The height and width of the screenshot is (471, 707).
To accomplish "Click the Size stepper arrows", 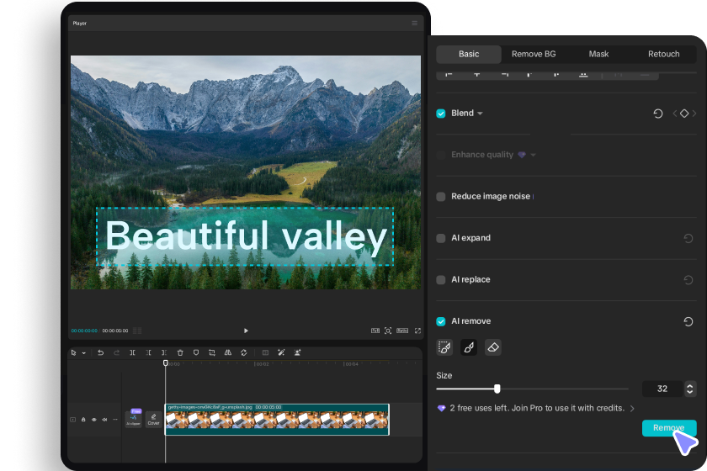I will click(689, 389).
